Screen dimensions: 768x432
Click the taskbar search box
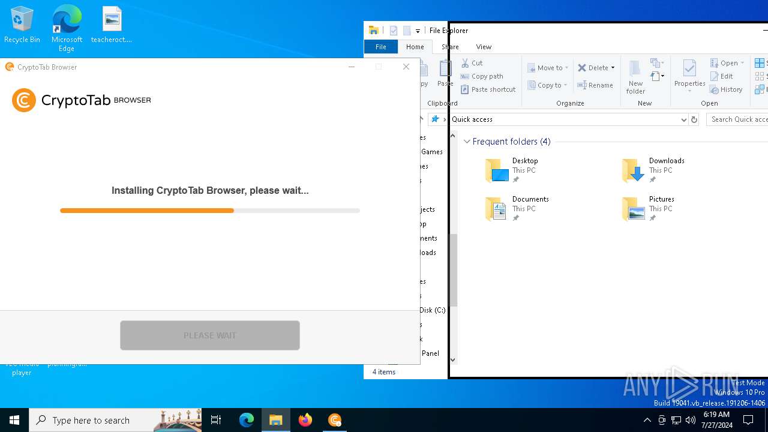coord(115,420)
